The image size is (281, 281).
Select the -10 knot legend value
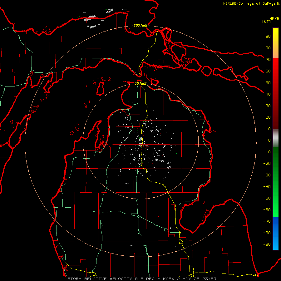[267, 152]
